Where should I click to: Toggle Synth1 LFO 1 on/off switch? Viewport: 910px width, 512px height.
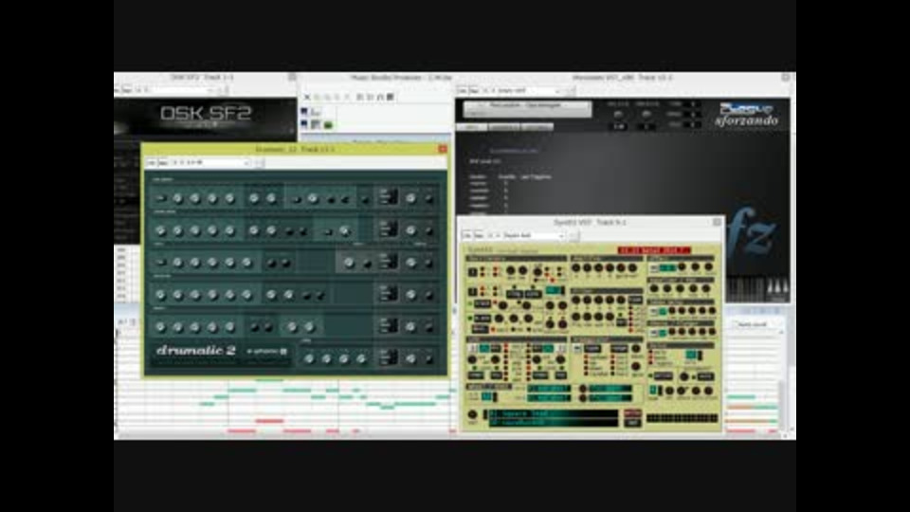[474, 348]
